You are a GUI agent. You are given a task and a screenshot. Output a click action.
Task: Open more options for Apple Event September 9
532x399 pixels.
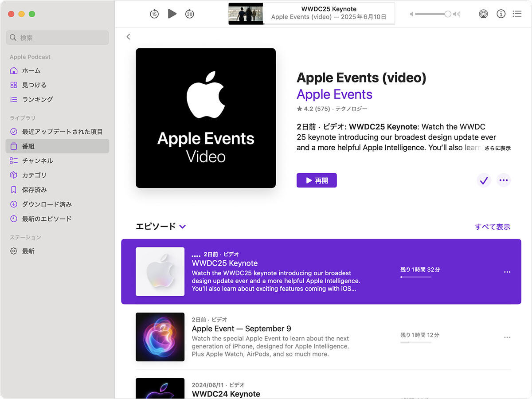pos(507,337)
